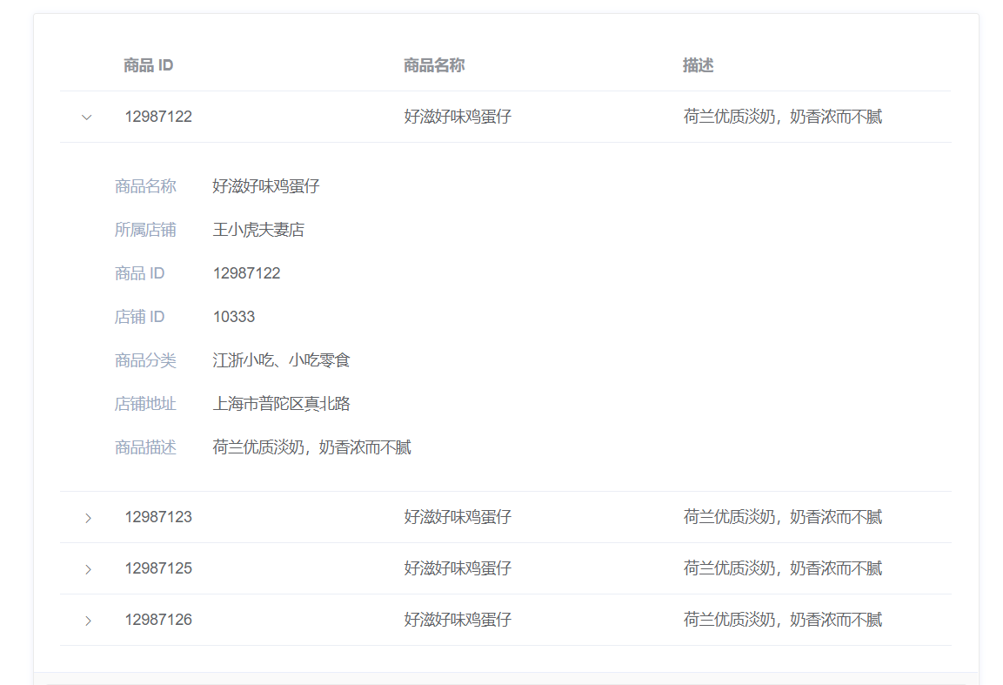The width and height of the screenshot is (1003, 685).
Task: Click the 商品名称 label inside expanded details
Action: point(144,185)
